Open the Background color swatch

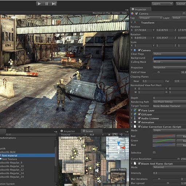(169, 58)
